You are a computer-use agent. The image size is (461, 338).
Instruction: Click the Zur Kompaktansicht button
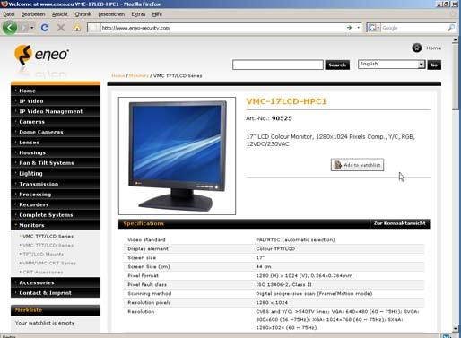400,223
